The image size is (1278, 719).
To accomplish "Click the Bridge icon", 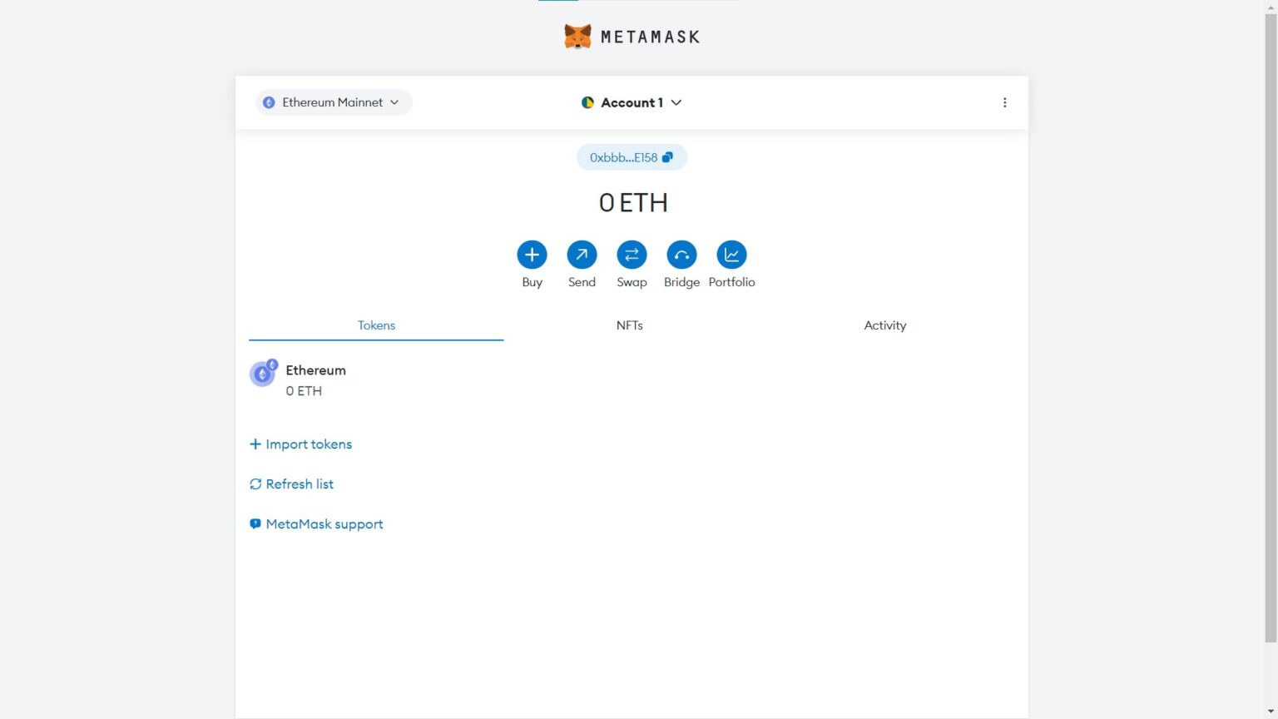I will tap(681, 255).
